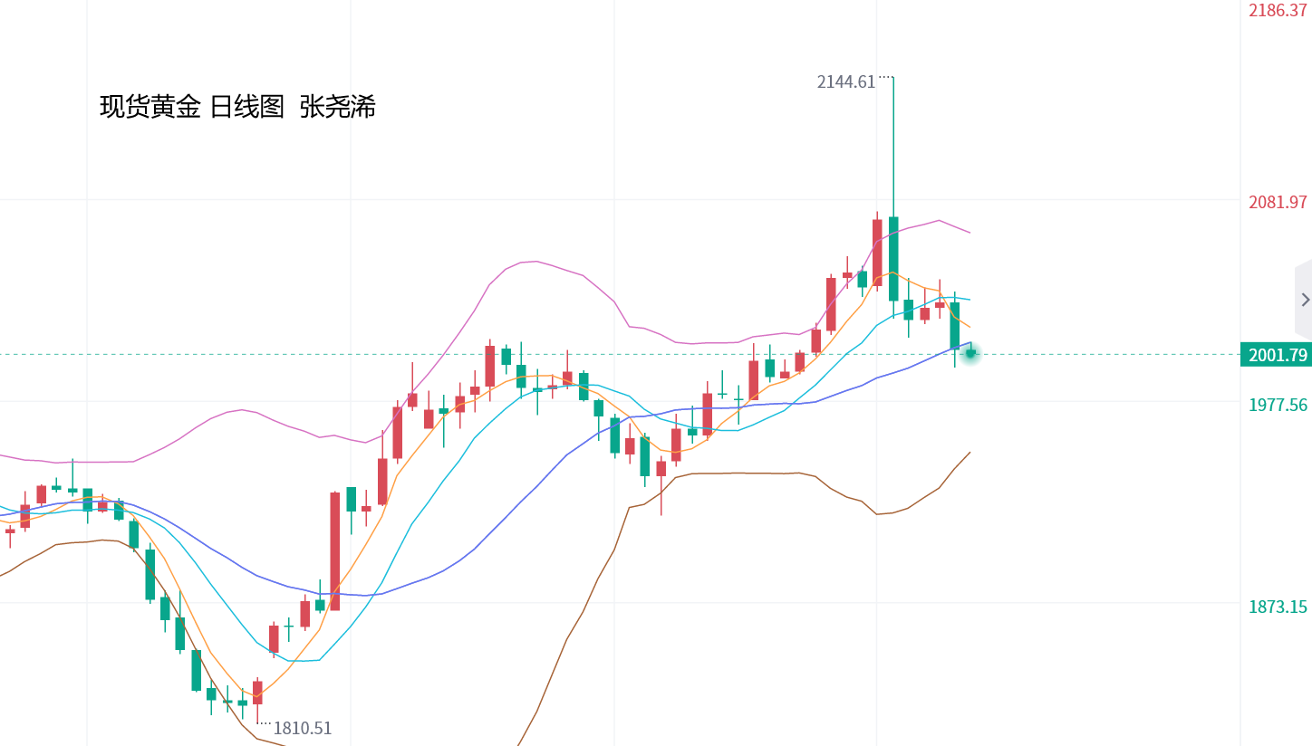Click the 1873.15 price axis label
This screenshot has width=1312, height=746.
tap(1278, 607)
